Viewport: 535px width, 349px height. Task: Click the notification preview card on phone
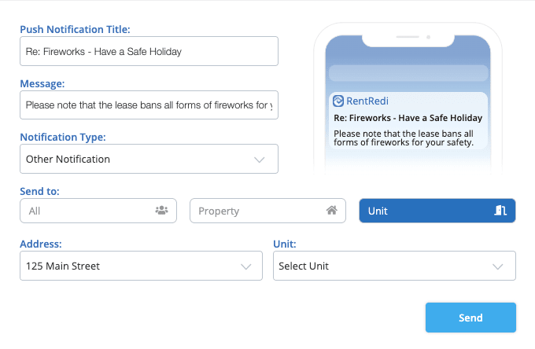408,120
